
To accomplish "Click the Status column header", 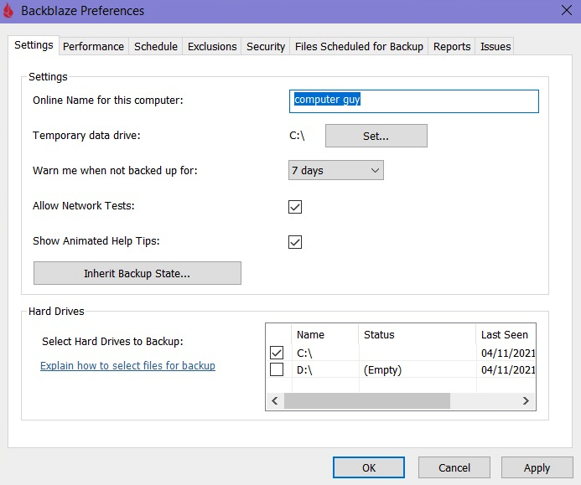I will click(x=418, y=335).
